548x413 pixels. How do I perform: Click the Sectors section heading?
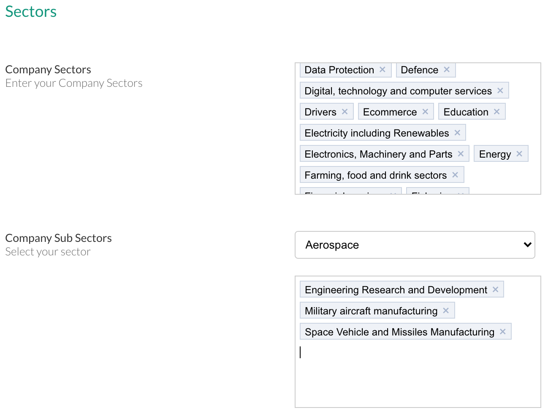pyautogui.click(x=31, y=12)
